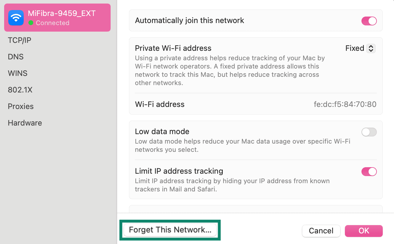Open the Proxies settings section
394x244 pixels.
pos(21,106)
